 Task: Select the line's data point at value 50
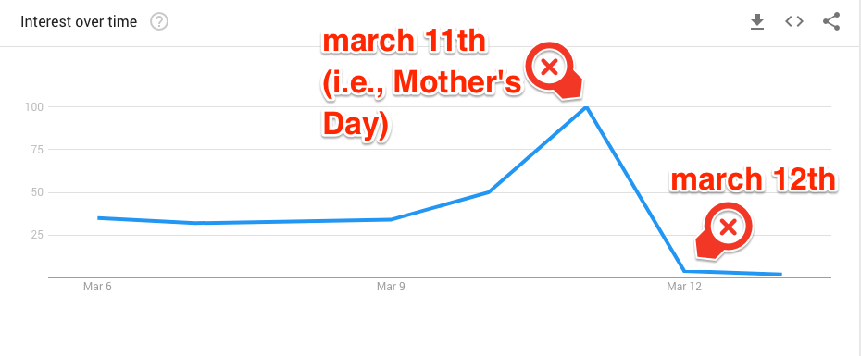pyautogui.click(x=488, y=192)
